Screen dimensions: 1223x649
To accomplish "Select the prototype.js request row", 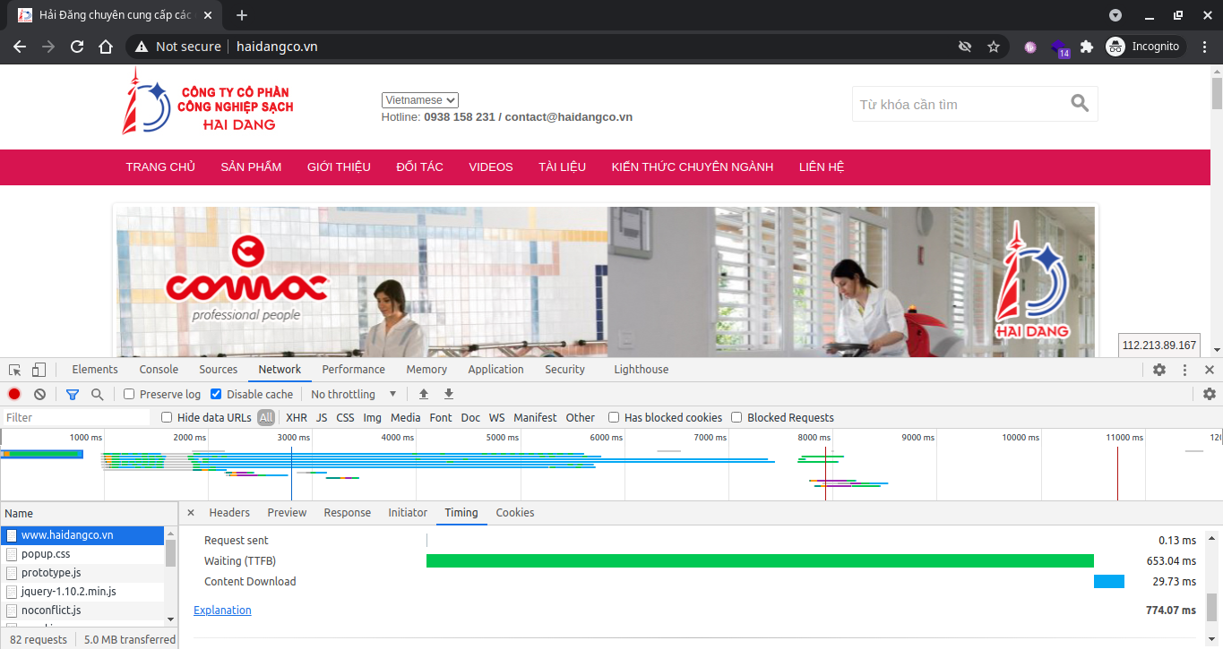I will (x=82, y=573).
